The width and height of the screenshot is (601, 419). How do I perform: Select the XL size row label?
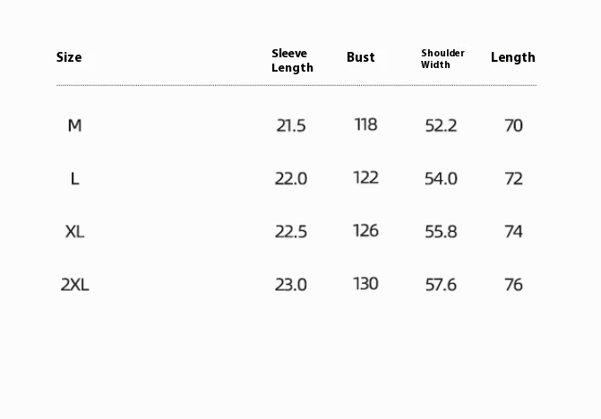[74, 231]
